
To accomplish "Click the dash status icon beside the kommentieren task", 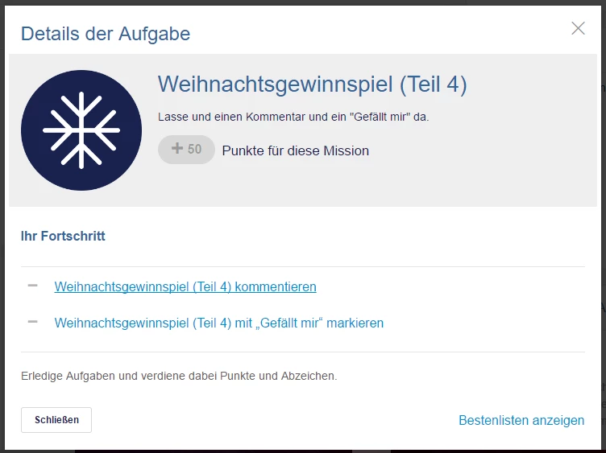I will coord(33,286).
